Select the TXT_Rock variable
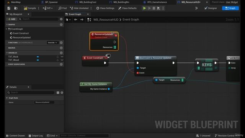This screenshot has height=138, width=245. point(13,57)
